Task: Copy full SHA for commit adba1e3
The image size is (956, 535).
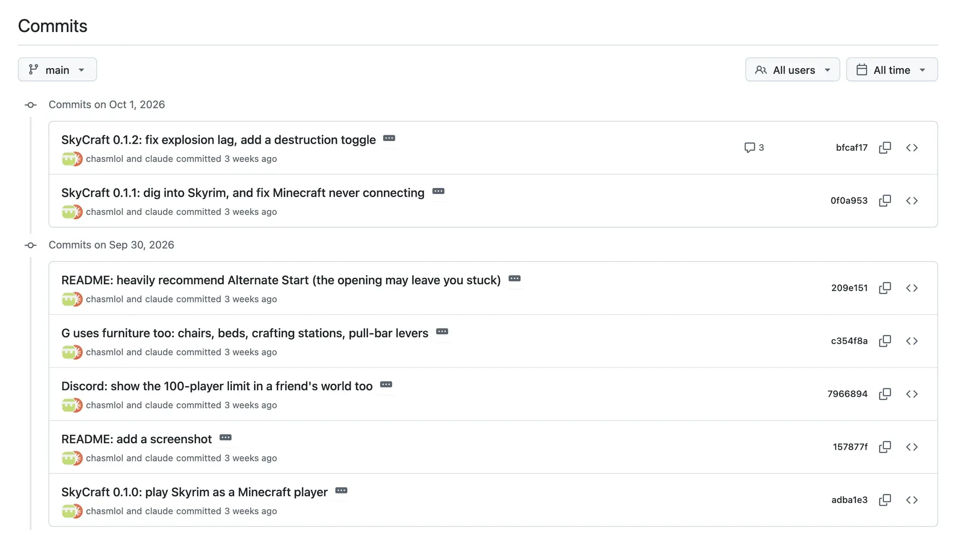Action: click(885, 500)
